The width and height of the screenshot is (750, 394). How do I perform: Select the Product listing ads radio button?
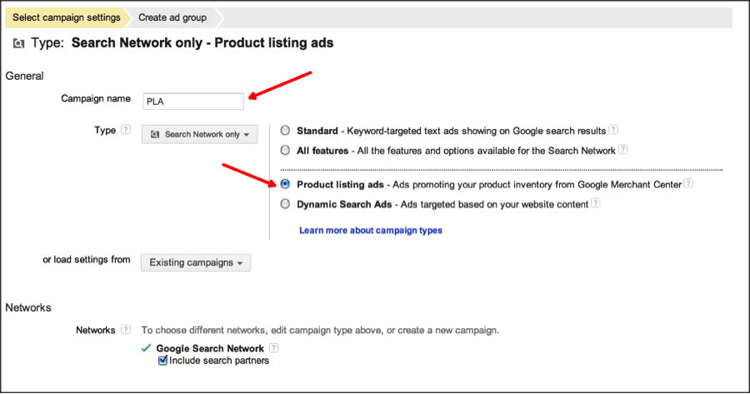pos(286,184)
